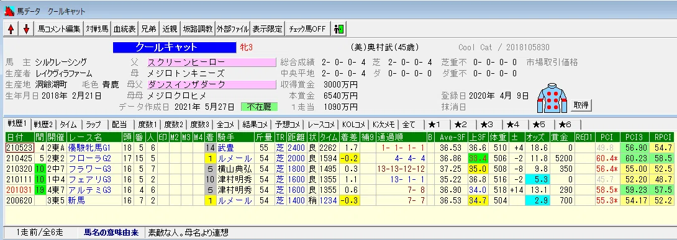Screen dimensions: 677x240
Task: Select the ★3 tab
Action: [488, 125]
